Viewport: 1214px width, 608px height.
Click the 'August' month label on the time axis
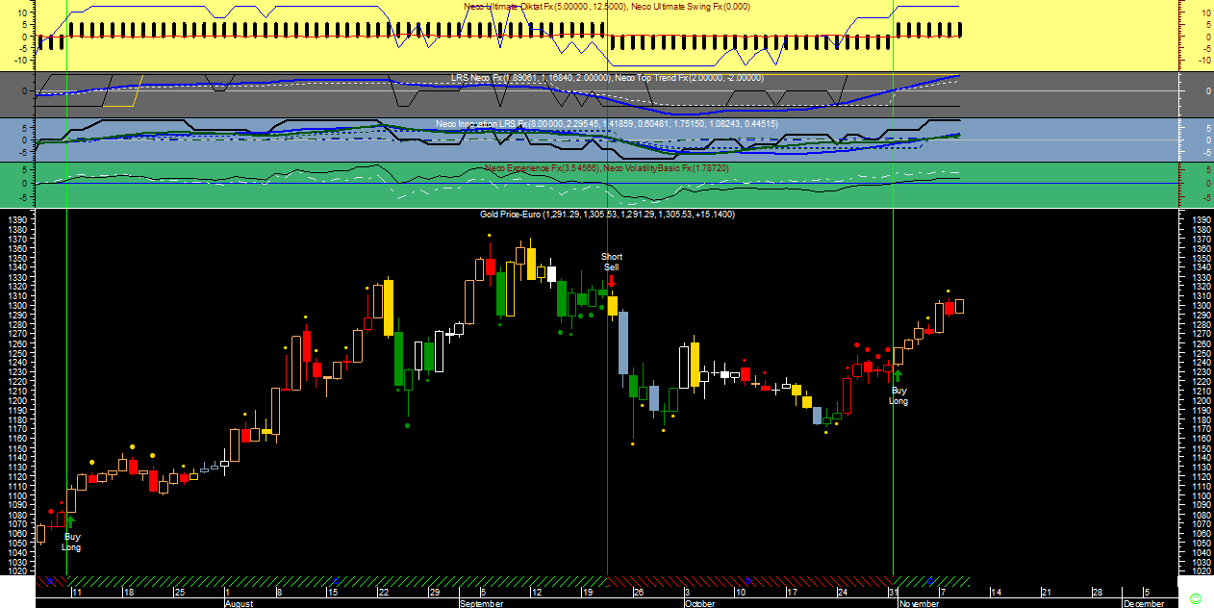click(x=239, y=603)
